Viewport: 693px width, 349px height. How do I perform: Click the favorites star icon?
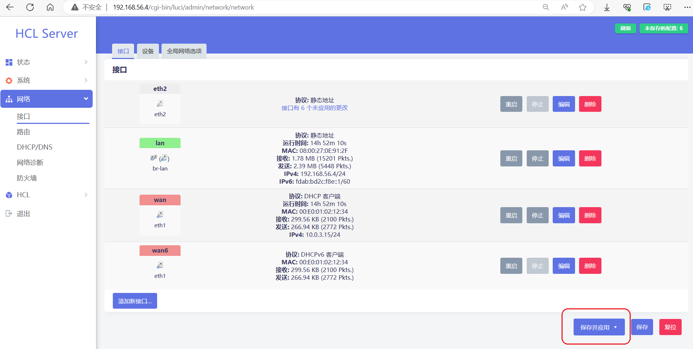(583, 7)
